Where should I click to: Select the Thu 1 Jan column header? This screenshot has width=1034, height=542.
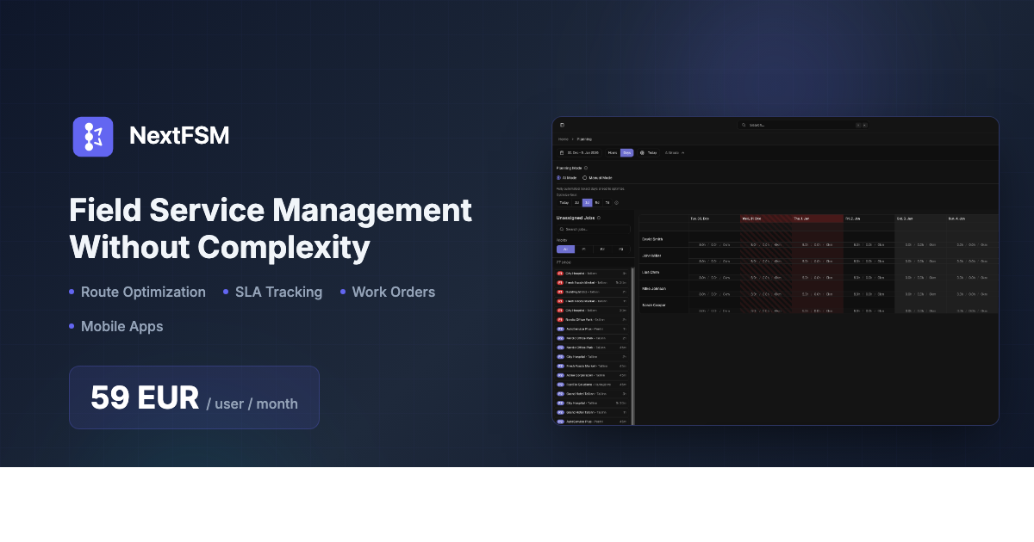817,219
